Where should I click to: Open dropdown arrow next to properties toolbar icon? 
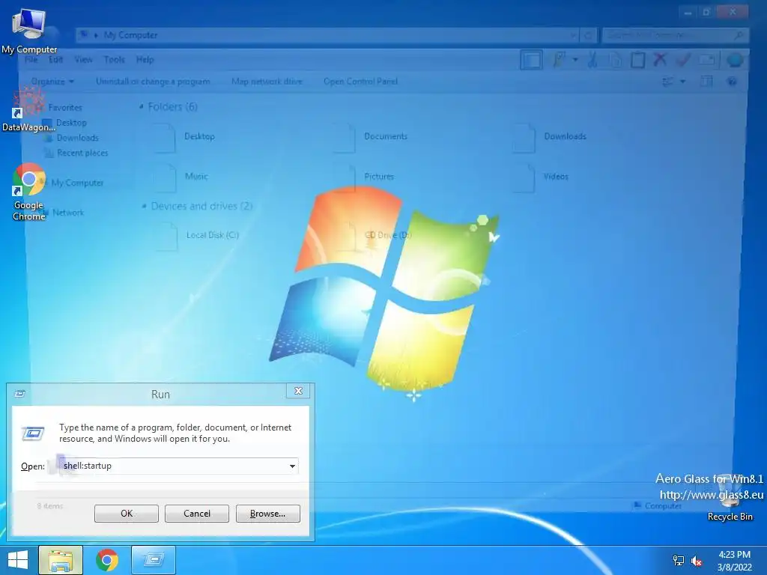pyautogui.click(x=576, y=60)
